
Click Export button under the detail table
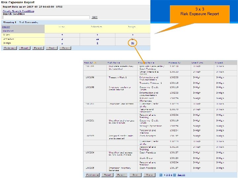(121, 175)
